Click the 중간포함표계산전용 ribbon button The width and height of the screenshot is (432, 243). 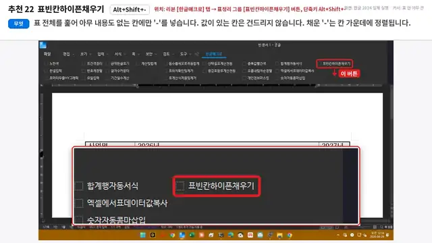(x=219, y=71)
